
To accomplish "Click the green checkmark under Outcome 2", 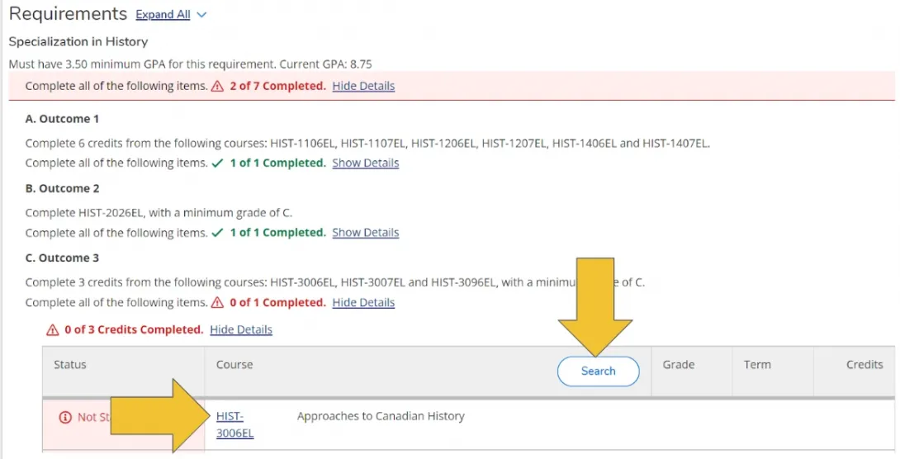I will (x=218, y=233).
